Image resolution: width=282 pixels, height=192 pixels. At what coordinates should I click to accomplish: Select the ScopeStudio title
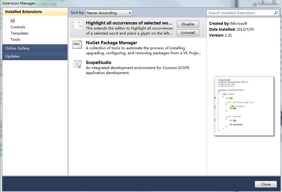pos(99,63)
